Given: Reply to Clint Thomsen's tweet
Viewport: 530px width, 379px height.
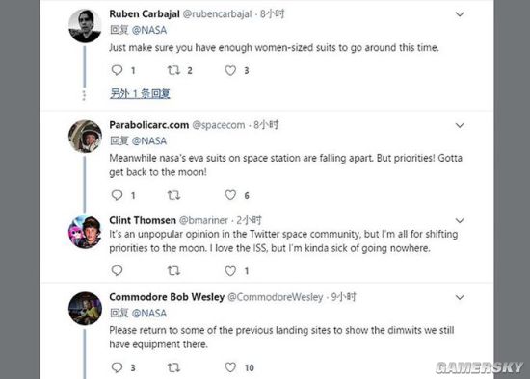Looking at the screenshot, I should (117, 270).
